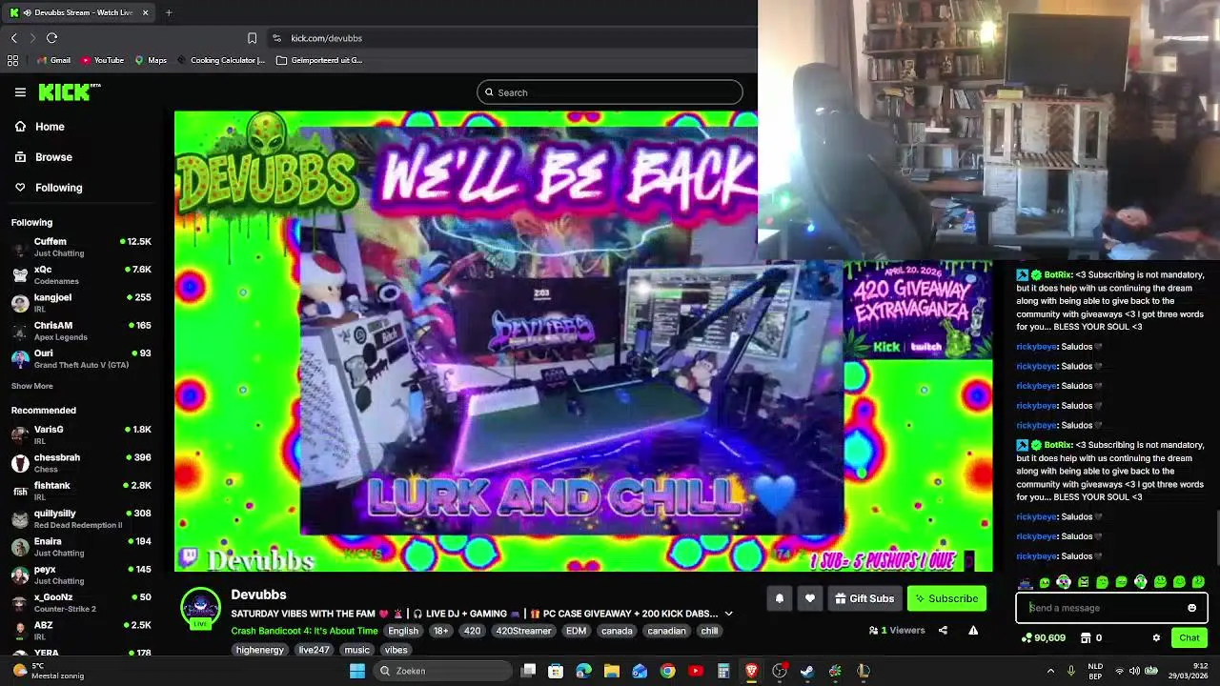Show hidden system tray icons
The width and height of the screenshot is (1220, 686).
tap(1050, 671)
